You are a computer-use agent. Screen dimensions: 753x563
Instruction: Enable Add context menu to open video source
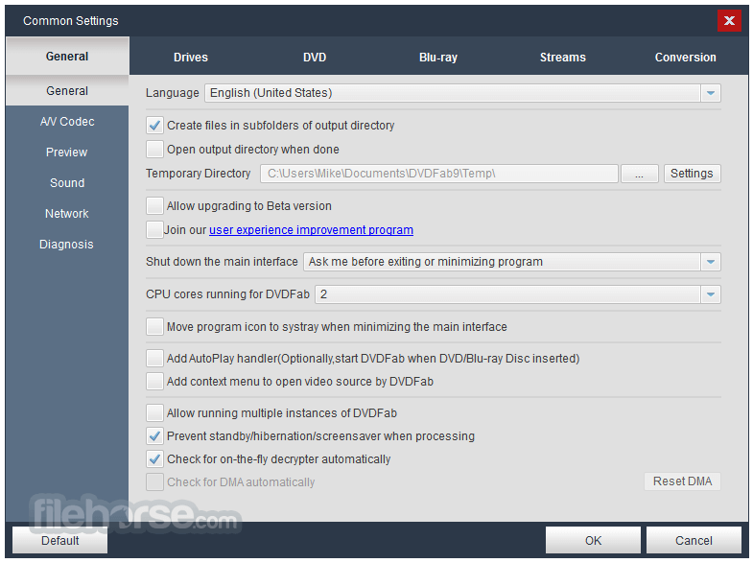coord(154,381)
